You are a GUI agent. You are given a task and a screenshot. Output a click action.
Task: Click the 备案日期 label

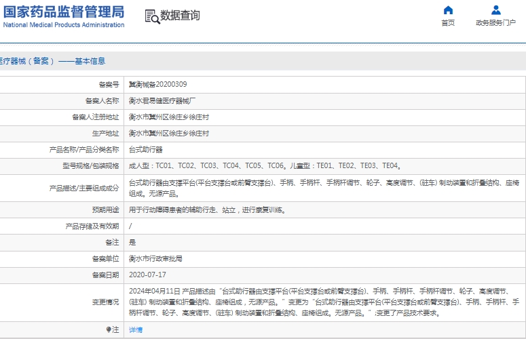coord(105,275)
